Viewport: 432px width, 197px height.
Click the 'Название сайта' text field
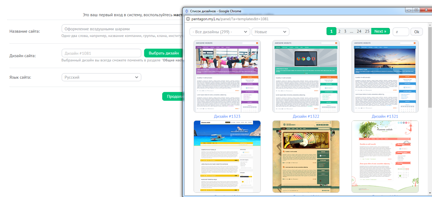click(122, 29)
